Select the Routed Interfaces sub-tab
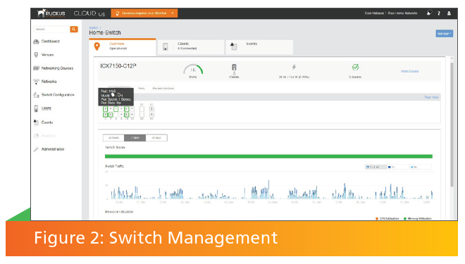 coord(163,88)
